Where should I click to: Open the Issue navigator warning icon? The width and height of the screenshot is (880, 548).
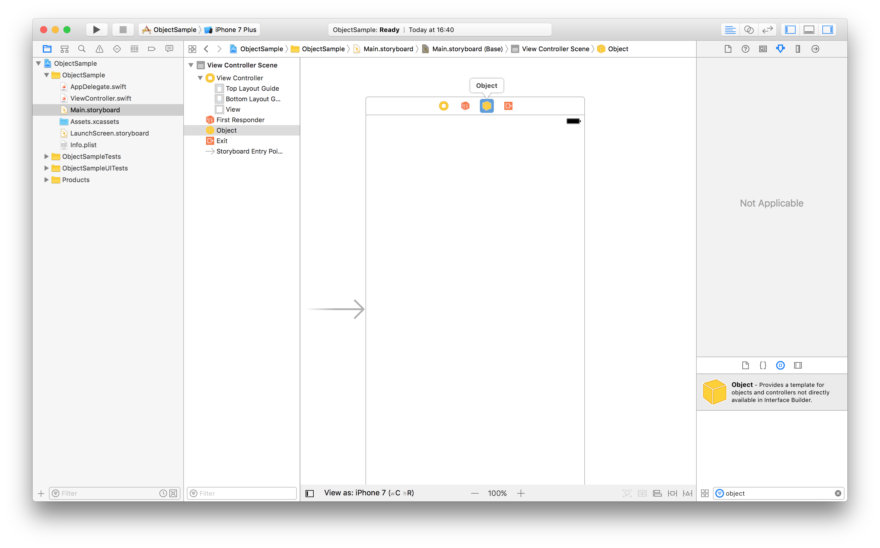pyautogui.click(x=99, y=49)
